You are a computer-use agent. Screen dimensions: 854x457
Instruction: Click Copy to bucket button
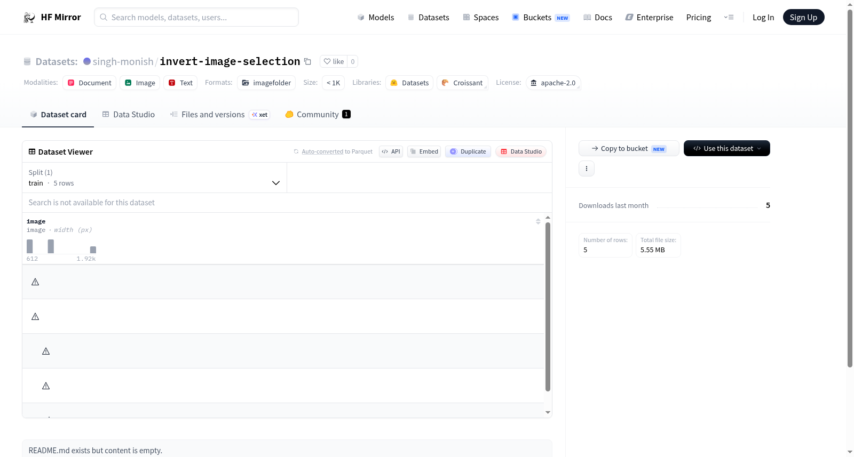(629, 148)
